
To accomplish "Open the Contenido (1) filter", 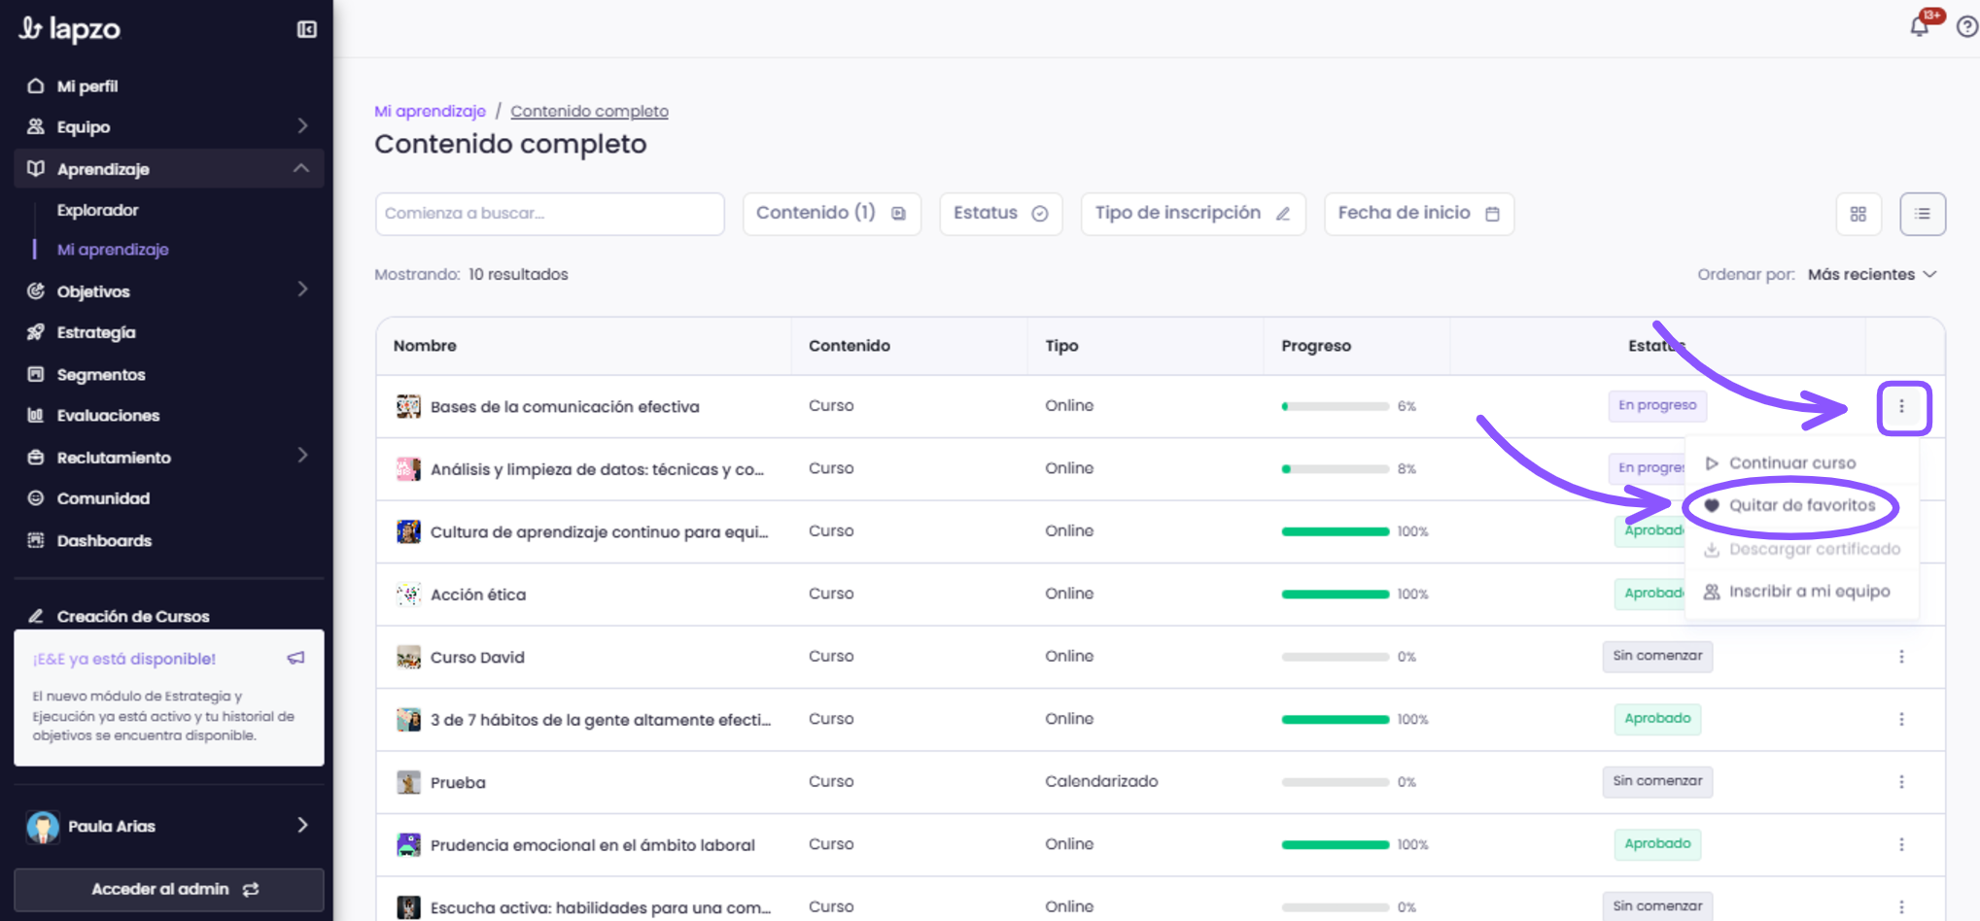I will point(831,214).
